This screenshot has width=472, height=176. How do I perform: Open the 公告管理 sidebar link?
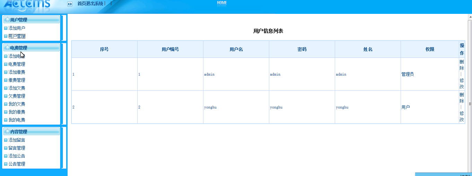pos(17,164)
